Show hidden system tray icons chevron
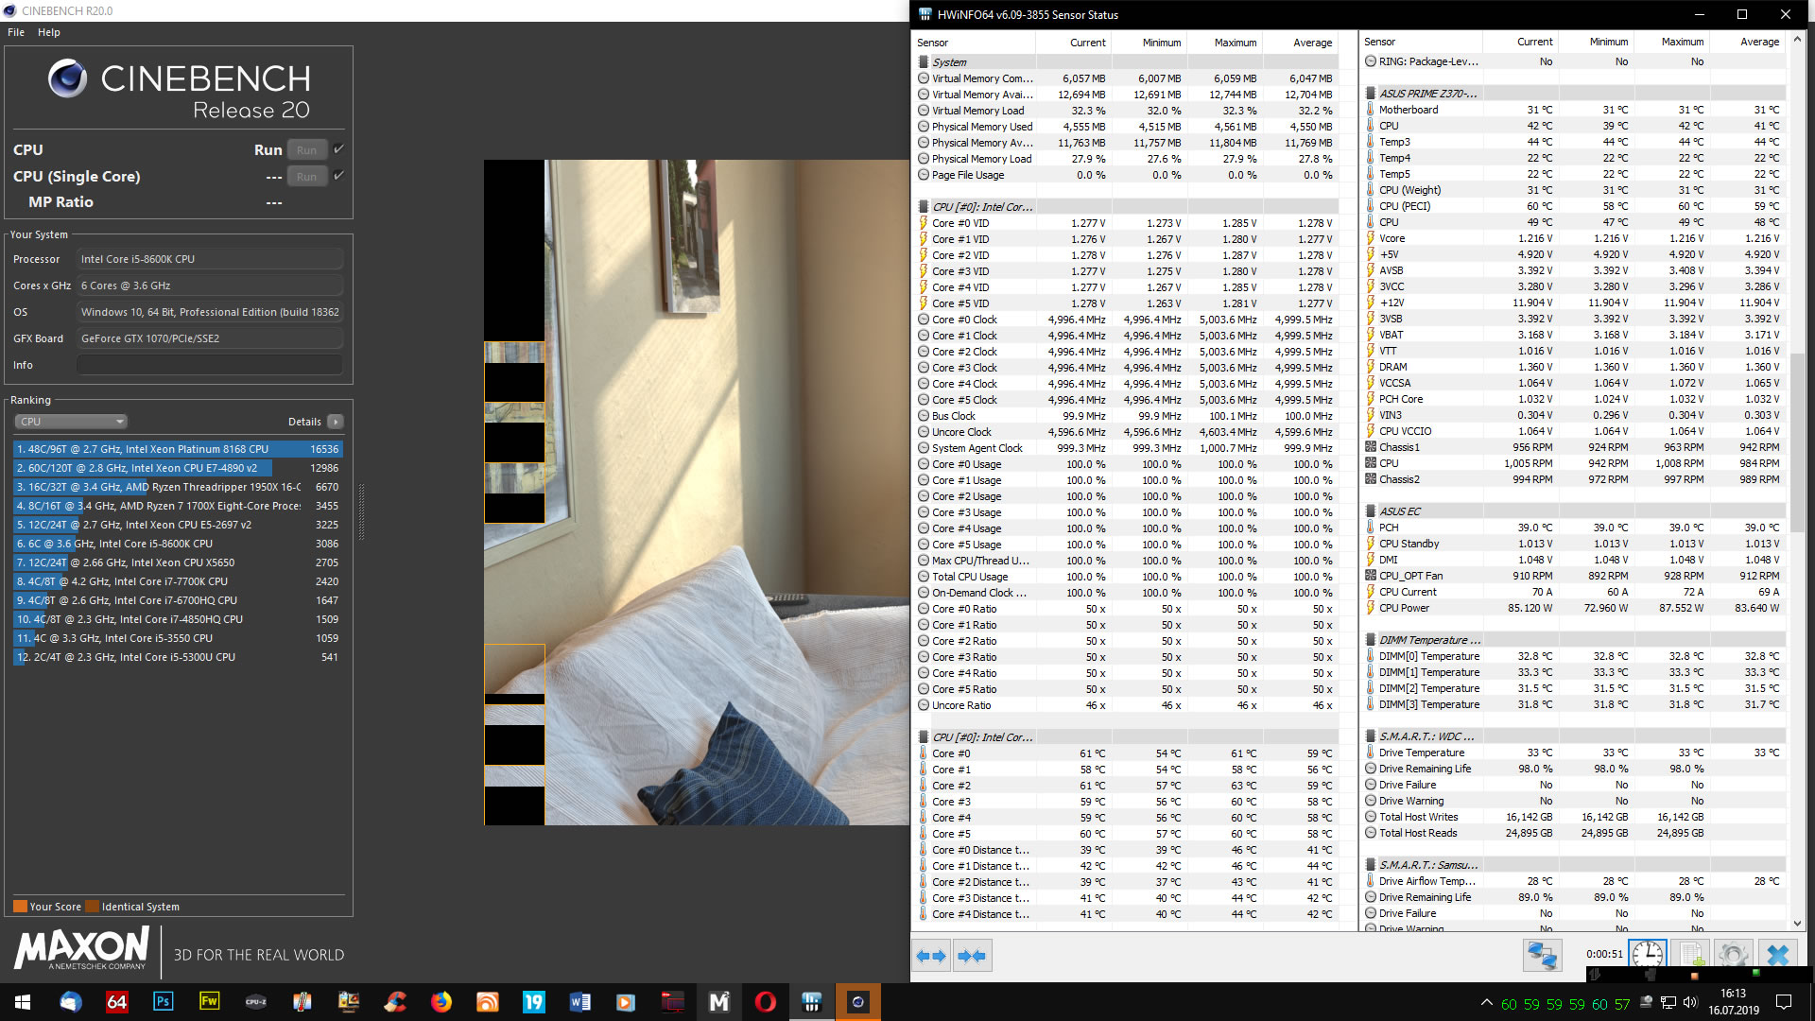The image size is (1815, 1021). click(1486, 1003)
